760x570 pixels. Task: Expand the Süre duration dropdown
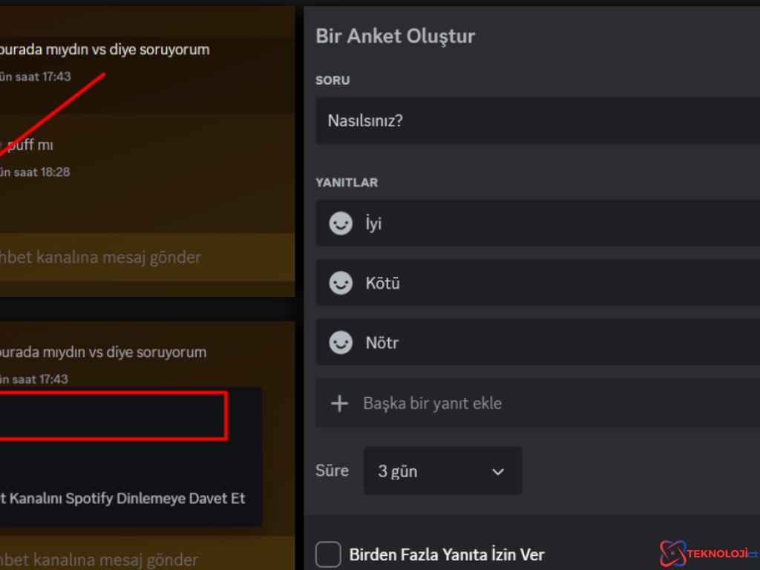[x=442, y=471]
